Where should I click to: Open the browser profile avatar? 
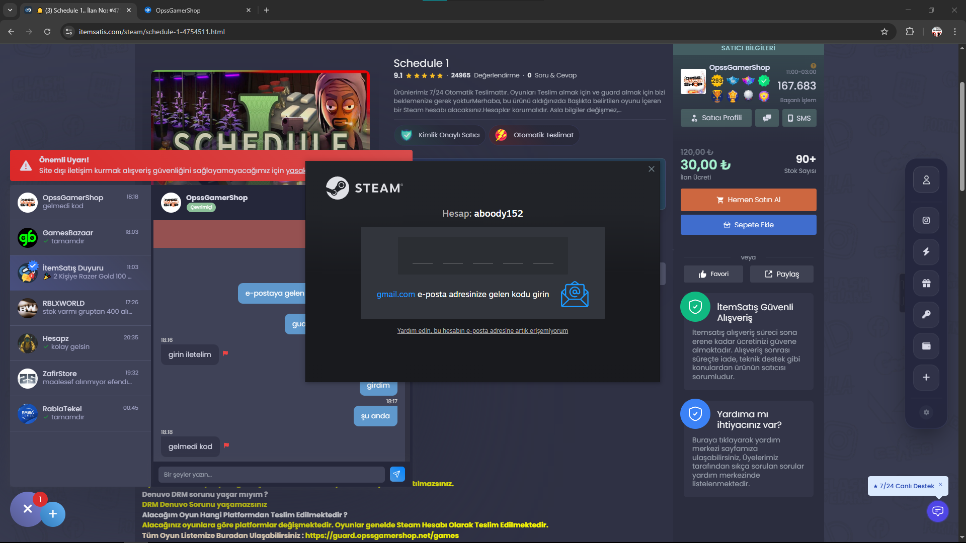pyautogui.click(x=937, y=32)
